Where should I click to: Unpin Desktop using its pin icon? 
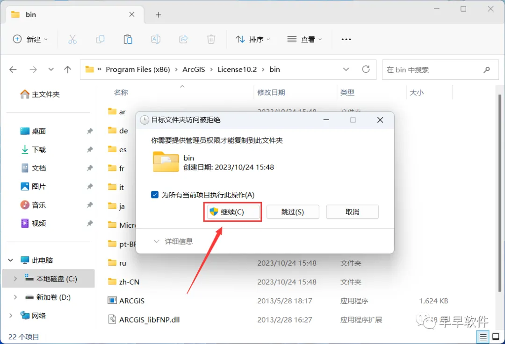[x=90, y=131]
